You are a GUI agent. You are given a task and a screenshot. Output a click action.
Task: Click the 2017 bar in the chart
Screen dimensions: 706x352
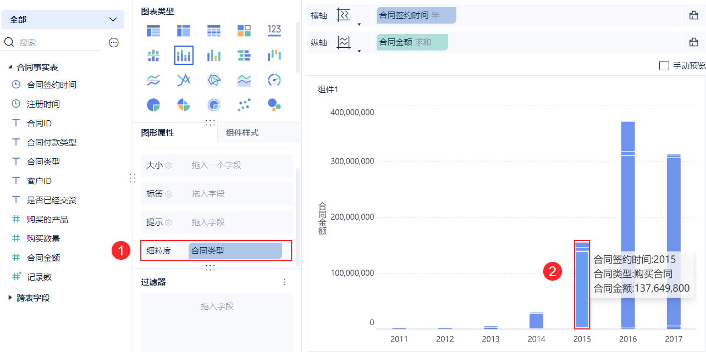674,242
